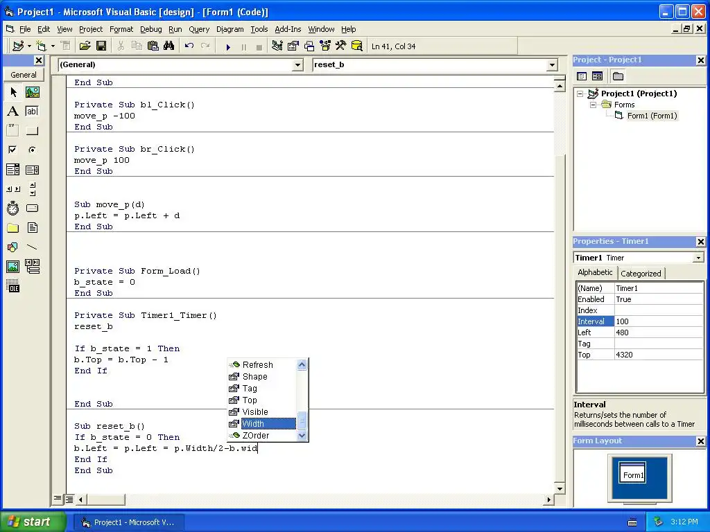Select the ComboBox control tool

click(13, 170)
